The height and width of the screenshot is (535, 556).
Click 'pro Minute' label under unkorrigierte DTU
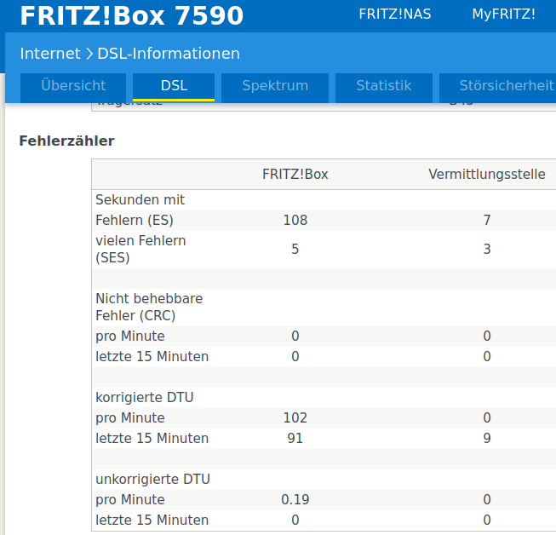click(x=130, y=499)
